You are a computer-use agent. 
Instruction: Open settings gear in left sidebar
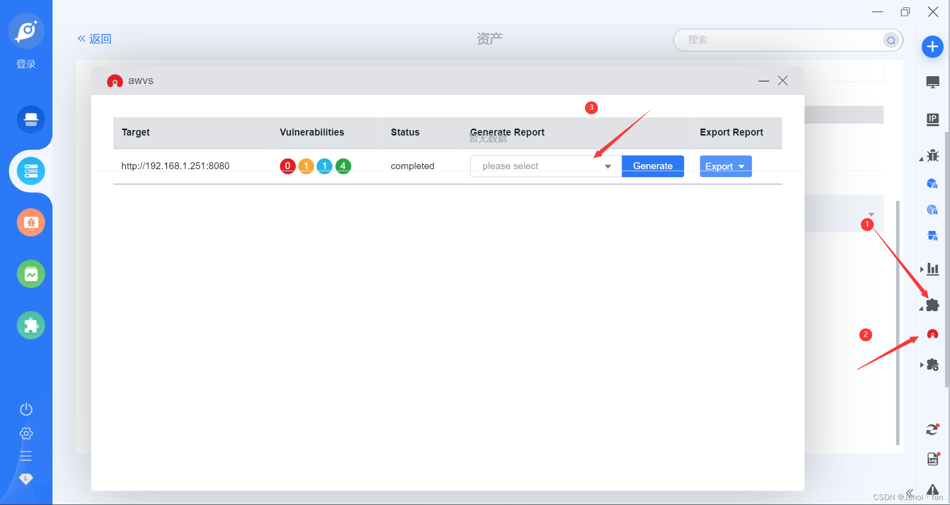pyautogui.click(x=26, y=433)
